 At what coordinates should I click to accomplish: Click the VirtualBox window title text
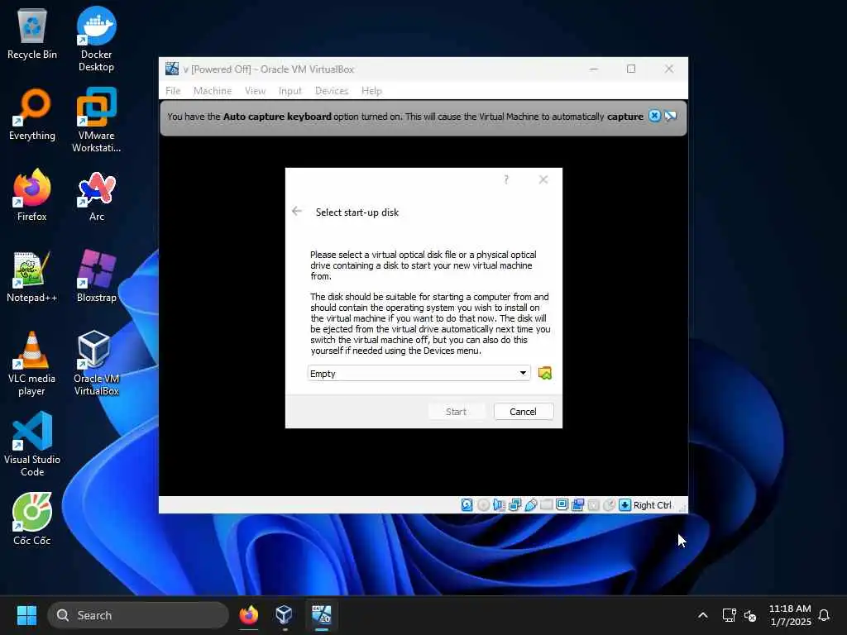tap(269, 69)
